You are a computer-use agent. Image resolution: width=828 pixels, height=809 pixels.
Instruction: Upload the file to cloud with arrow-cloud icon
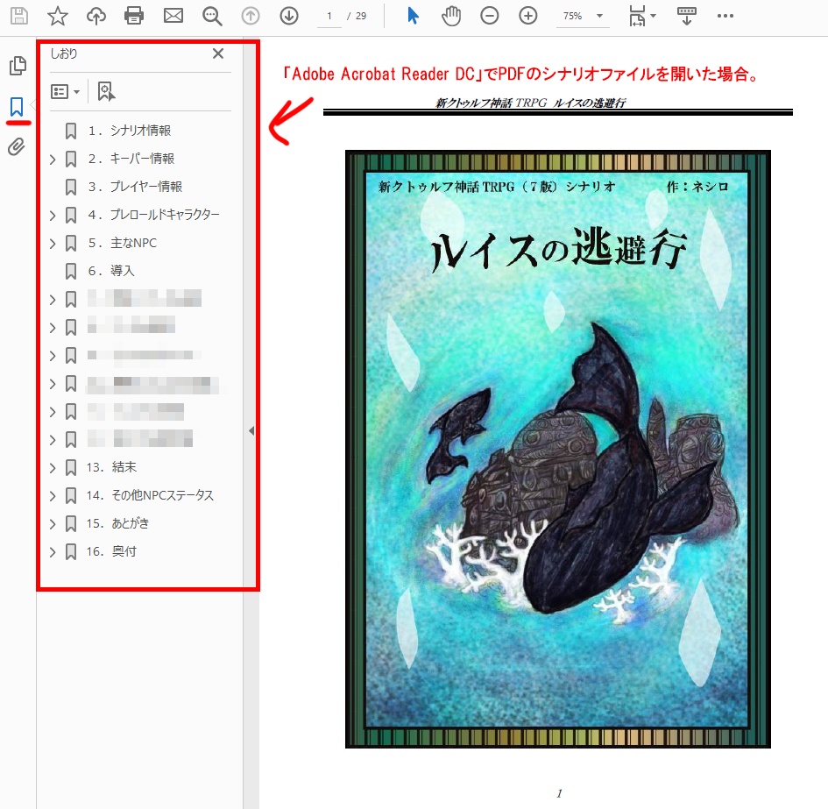coord(96,15)
